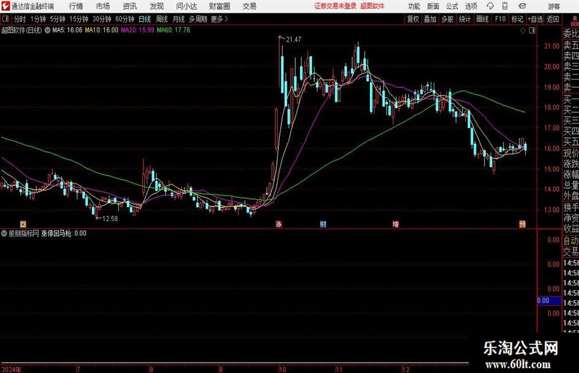
Task: Switch to 1分钟 period
Action: pyautogui.click(x=38, y=19)
